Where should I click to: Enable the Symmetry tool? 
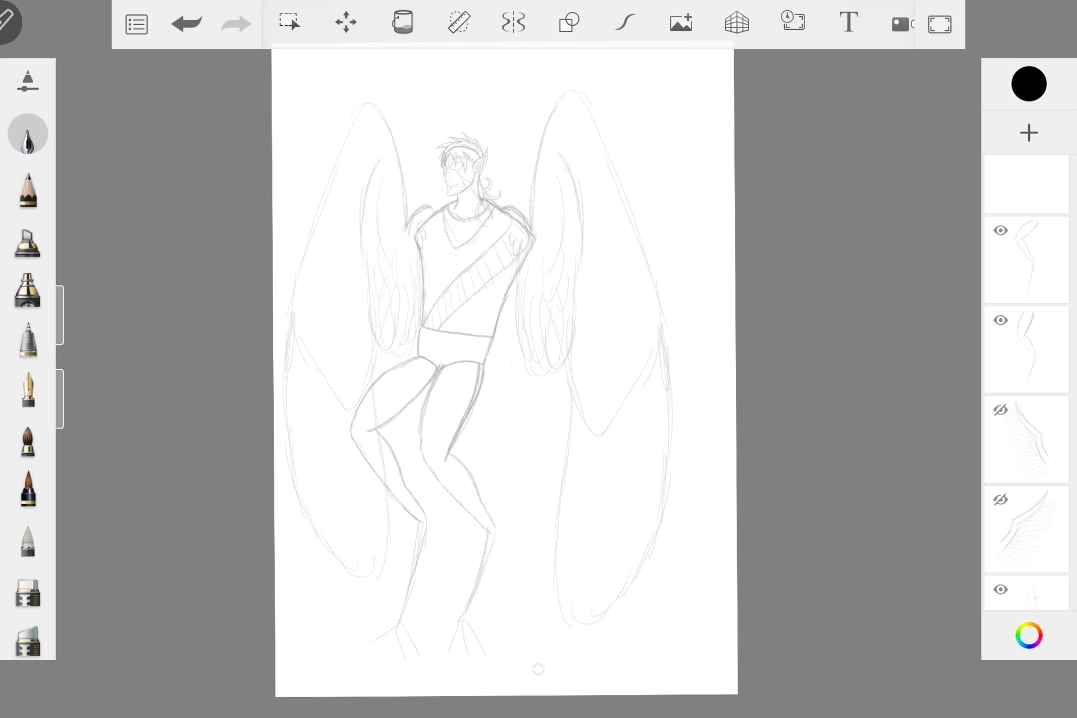513,22
